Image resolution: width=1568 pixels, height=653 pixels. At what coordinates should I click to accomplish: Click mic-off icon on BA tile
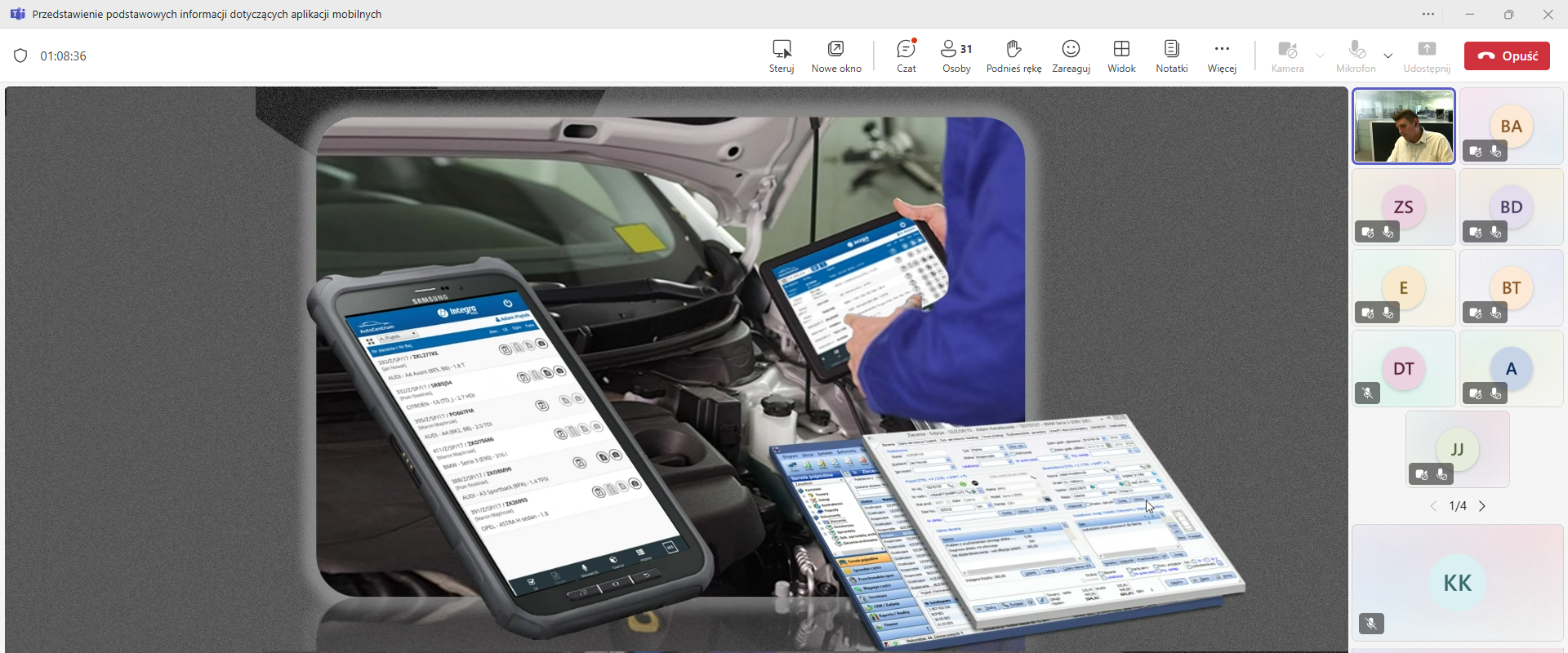(1496, 151)
